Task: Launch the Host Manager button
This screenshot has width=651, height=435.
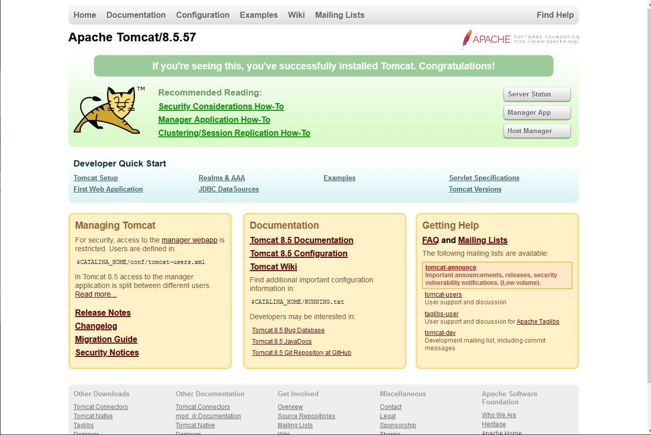Action: click(537, 131)
